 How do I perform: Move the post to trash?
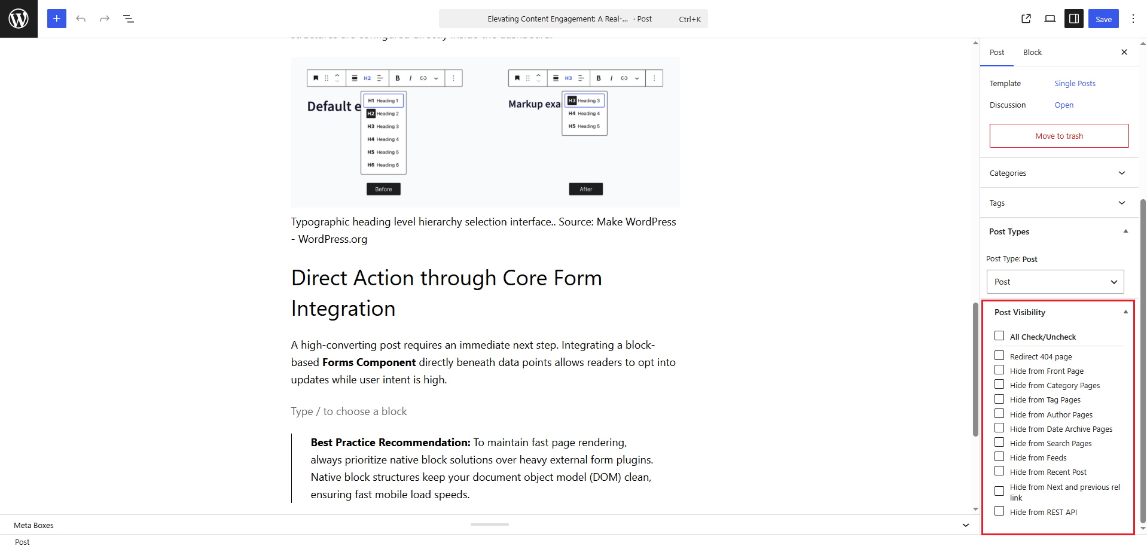(1059, 136)
